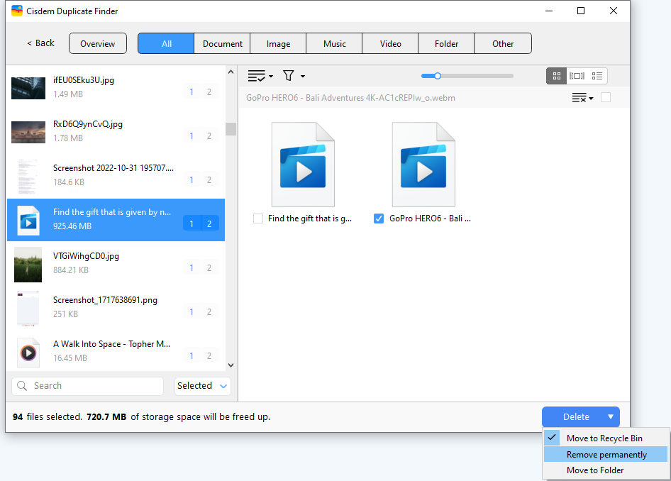Switch to list view mode
Viewport: 671px width, 481px height.
[x=597, y=76]
